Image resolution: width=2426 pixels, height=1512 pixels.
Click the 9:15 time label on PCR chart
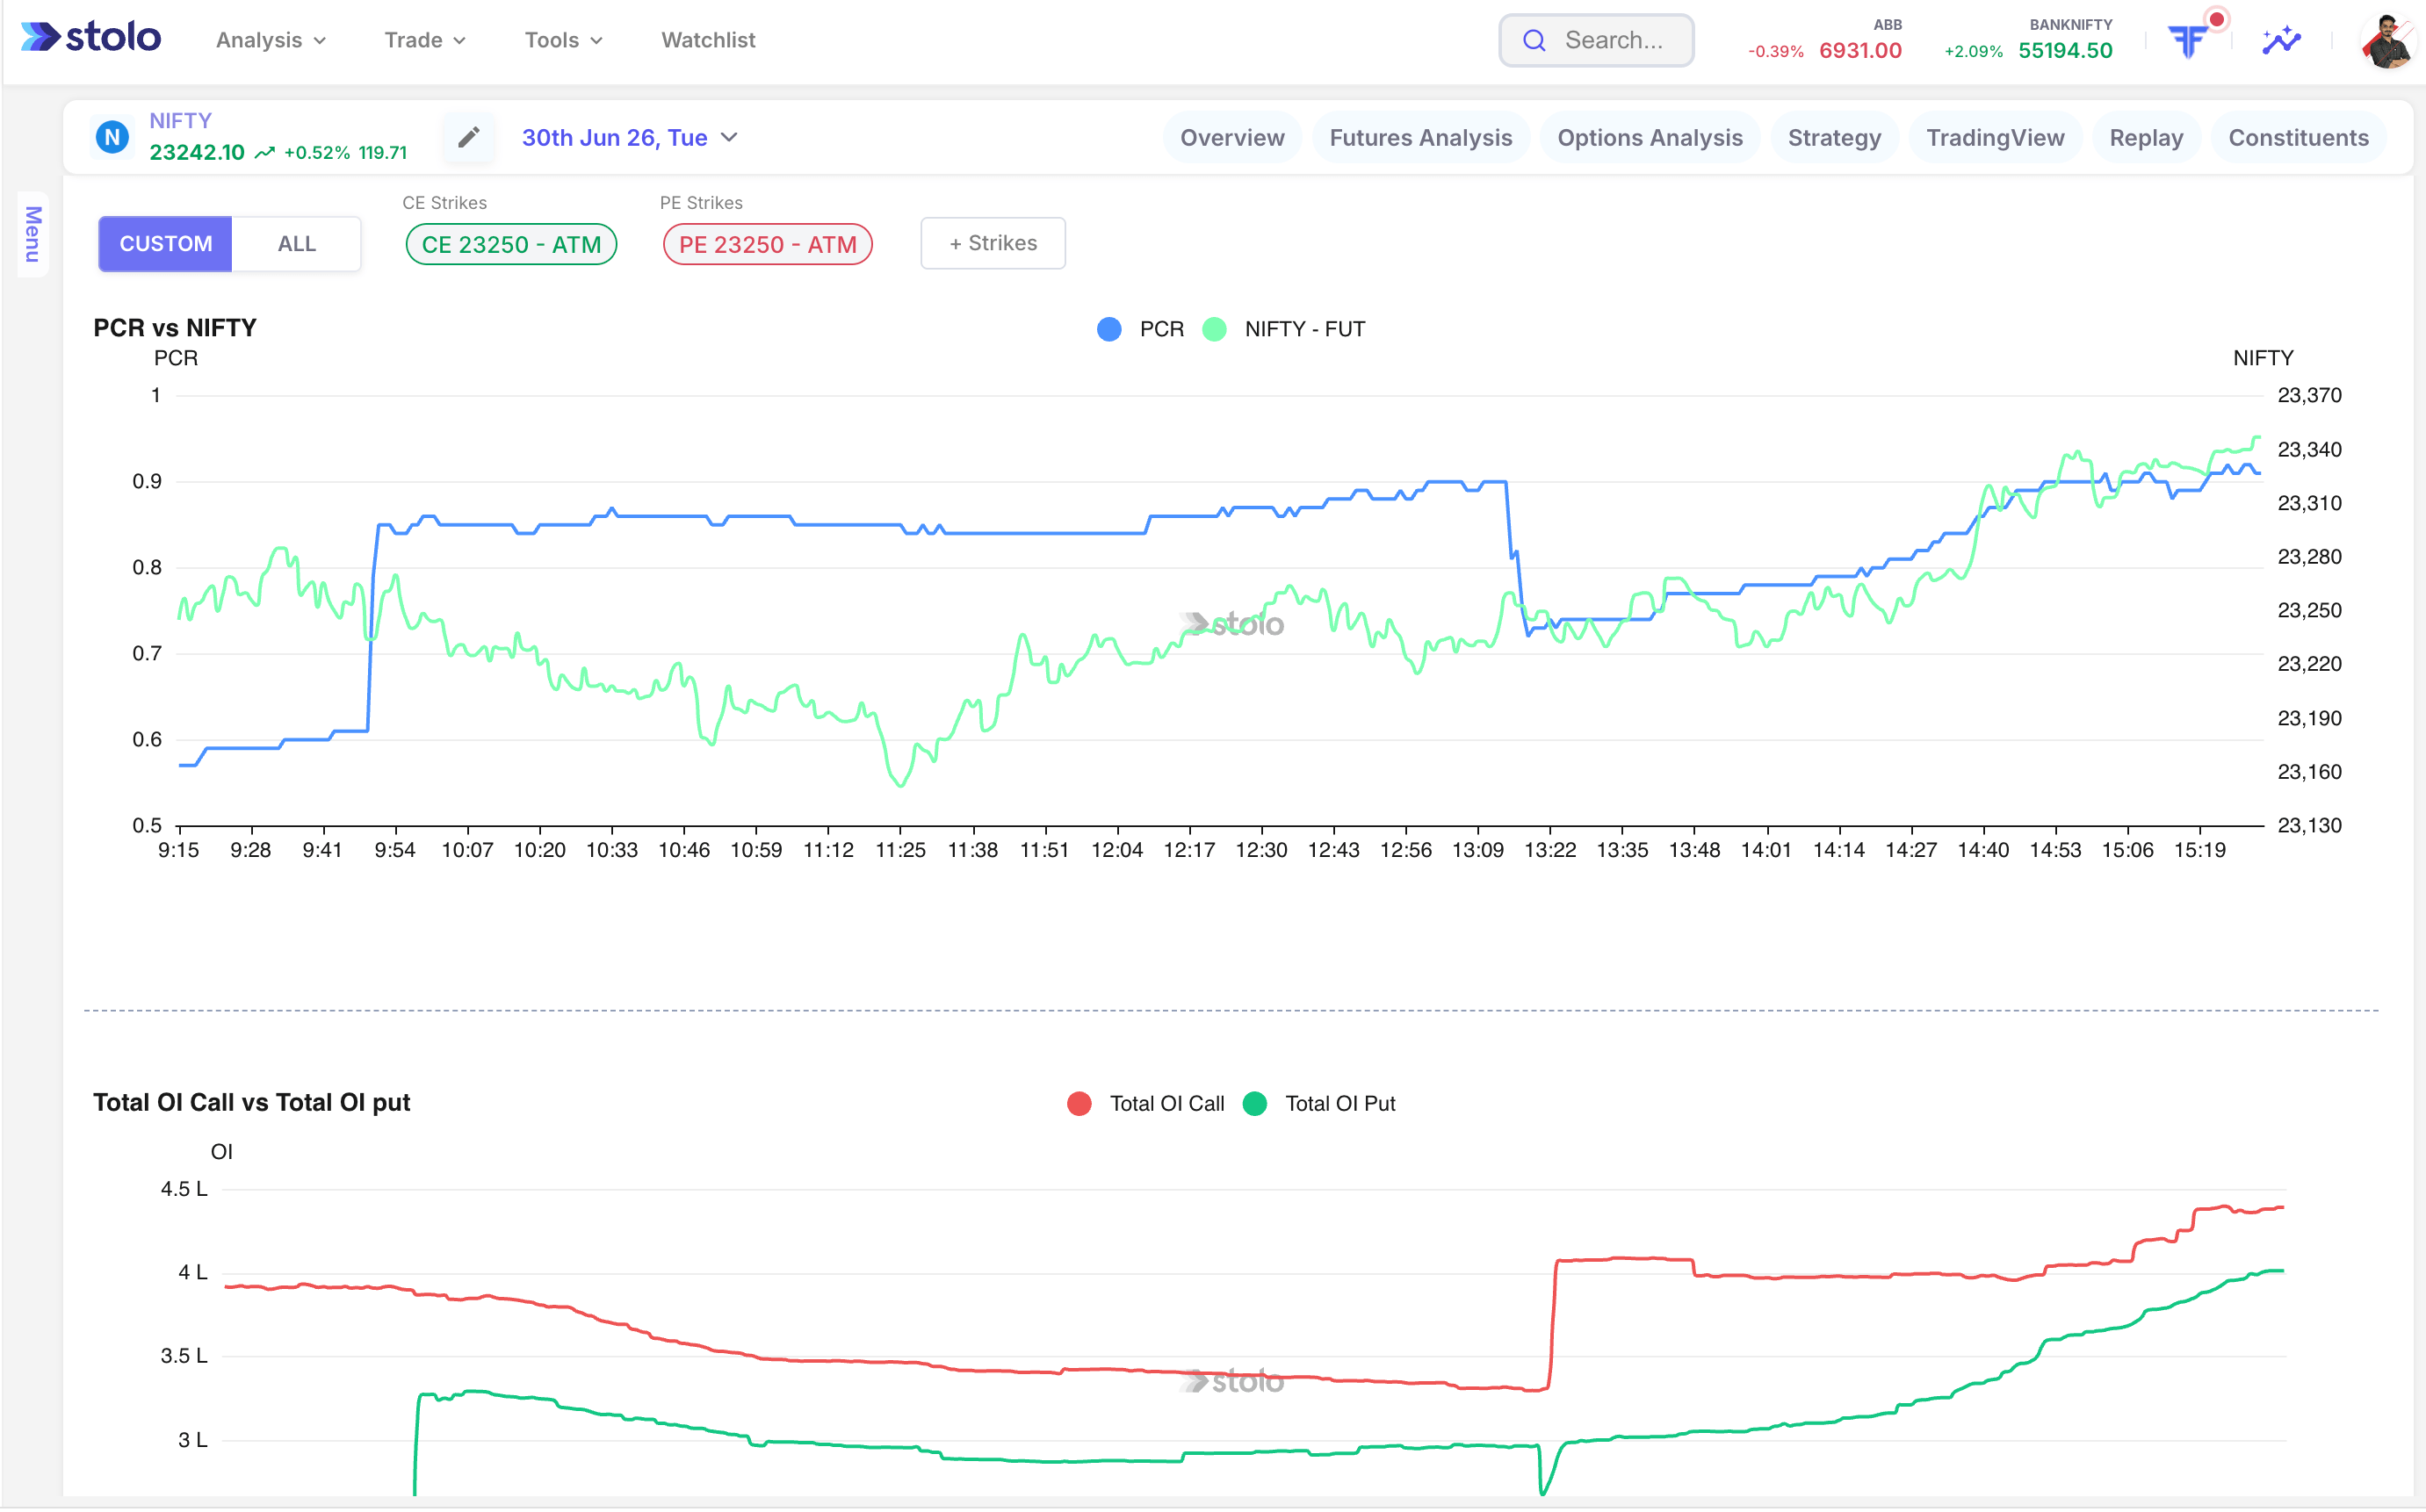pos(178,850)
